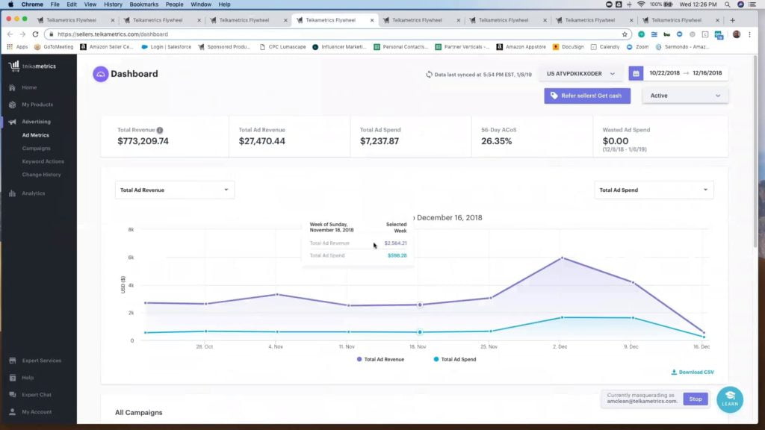Open the Help sidebar entry
This screenshot has width=765, height=430.
point(28,378)
